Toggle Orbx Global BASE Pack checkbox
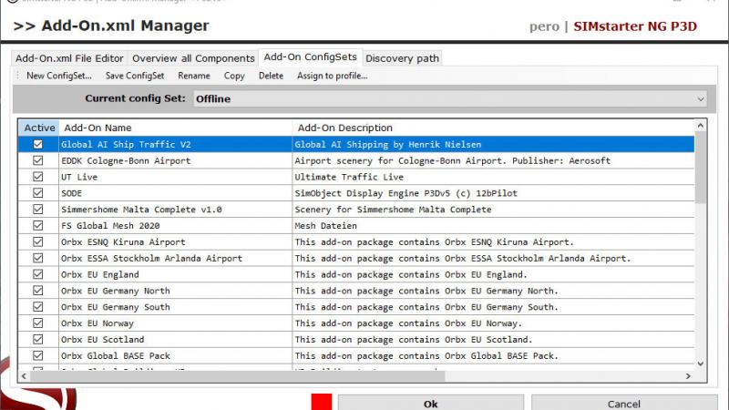Image resolution: width=729 pixels, height=410 pixels. tap(38, 355)
